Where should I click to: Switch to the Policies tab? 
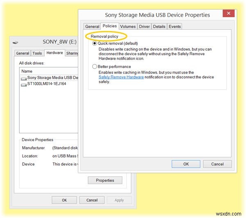tap(109, 26)
